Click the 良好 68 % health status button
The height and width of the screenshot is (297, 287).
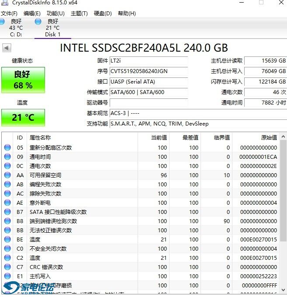[23, 80]
